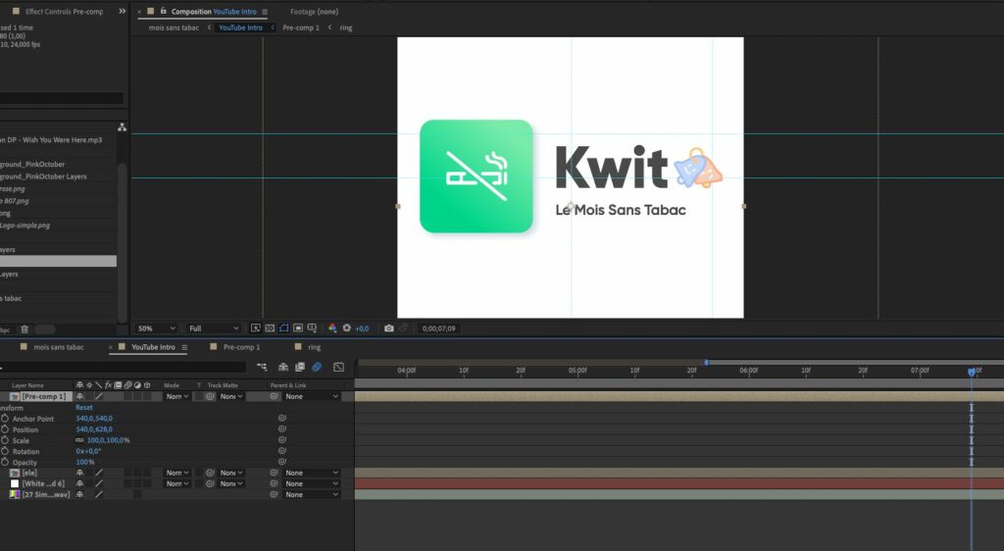Click the Opacity value 100%
Image resolution: width=1004 pixels, height=551 pixels.
85,462
